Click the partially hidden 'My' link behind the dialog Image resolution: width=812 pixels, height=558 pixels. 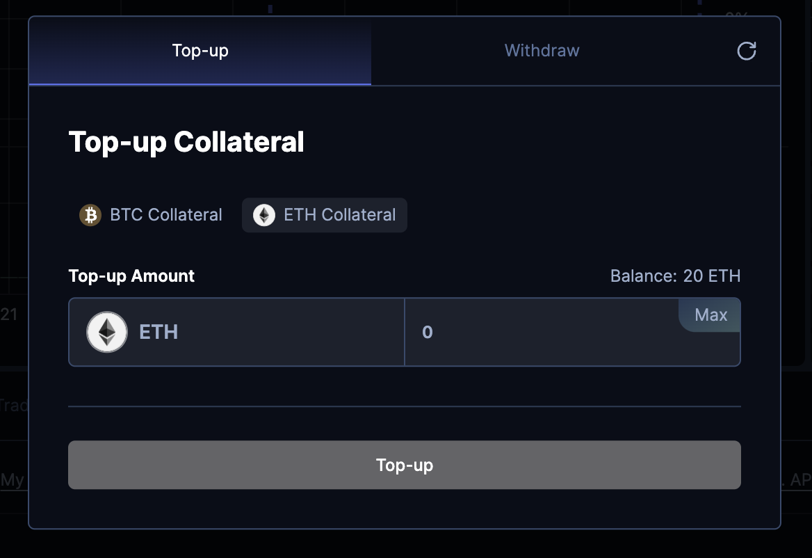pyautogui.click(x=12, y=479)
